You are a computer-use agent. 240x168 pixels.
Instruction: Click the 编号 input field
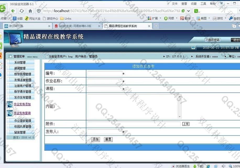coord(105,73)
